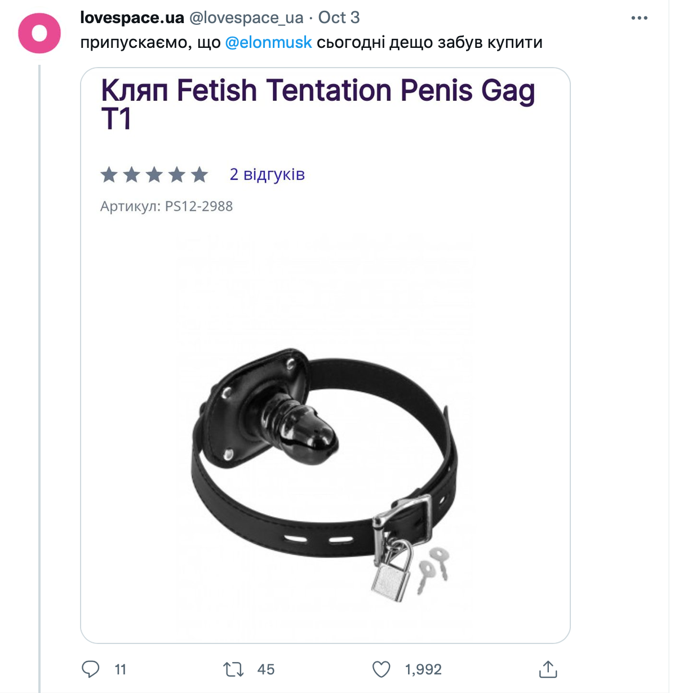
Task: Click the retweet count 45
Action: 266,669
